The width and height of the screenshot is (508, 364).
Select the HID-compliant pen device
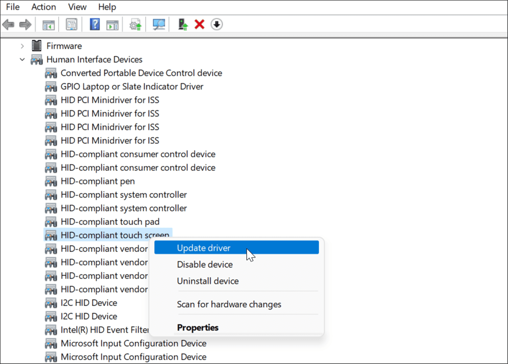tap(97, 181)
